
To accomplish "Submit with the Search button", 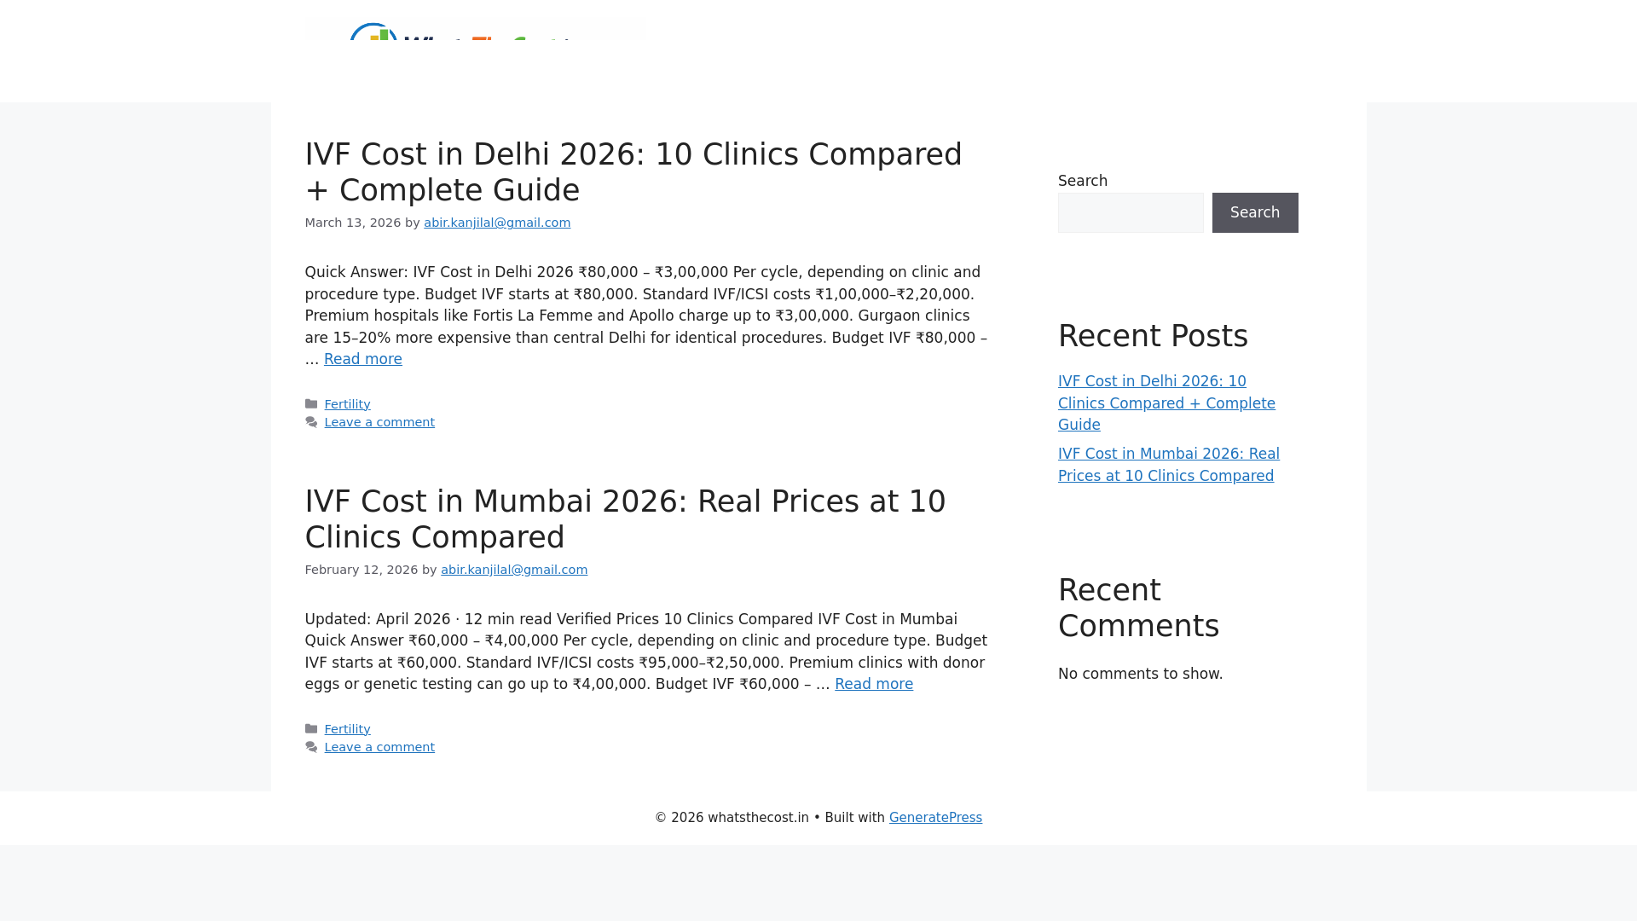I will pyautogui.click(x=1255, y=212).
